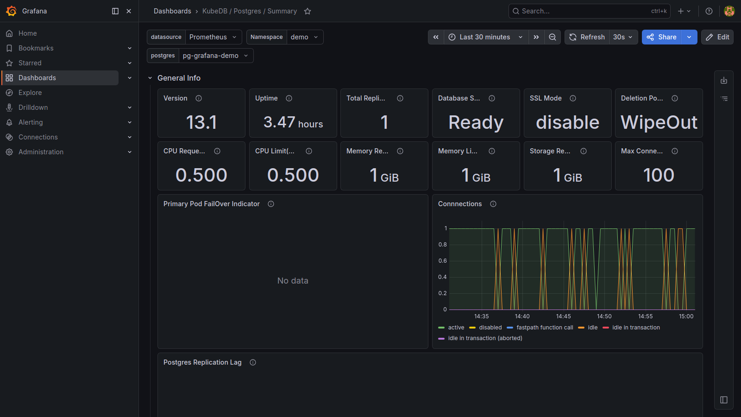Click the export download sidebar icon
Screen dimensions: 741x417
tap(724, 81)
